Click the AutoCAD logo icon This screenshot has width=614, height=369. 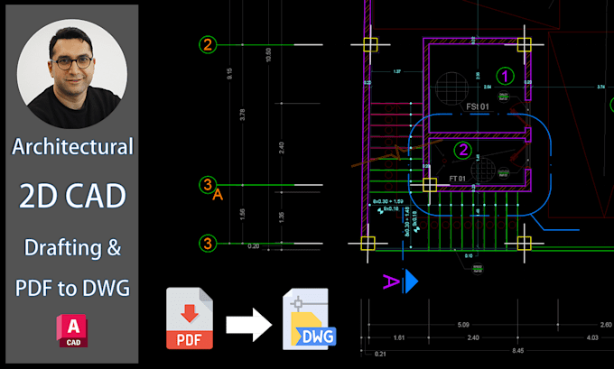click(x=72, y=330)
